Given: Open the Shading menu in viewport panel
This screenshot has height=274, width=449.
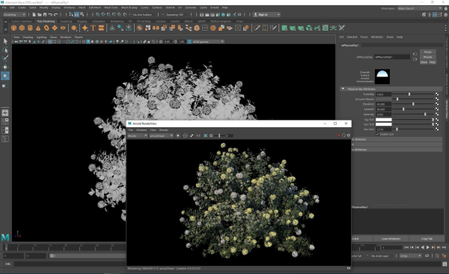Looking at the screenshot, I should 28,37.
